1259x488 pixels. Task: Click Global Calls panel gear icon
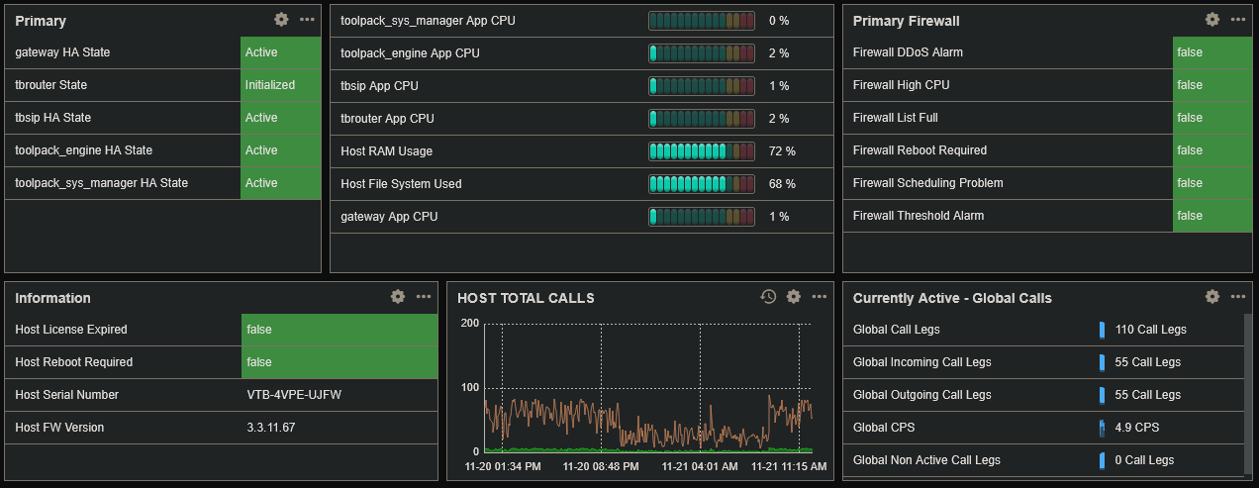1212,297
